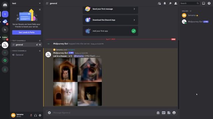213x119 pixels.
Task: Open the Nitro gift icon
Action: click(158, 113)
